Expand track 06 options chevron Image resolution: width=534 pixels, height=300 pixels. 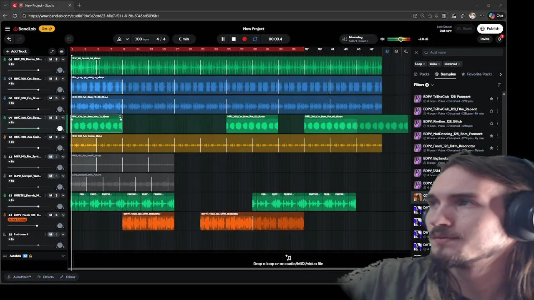point(63,60)
